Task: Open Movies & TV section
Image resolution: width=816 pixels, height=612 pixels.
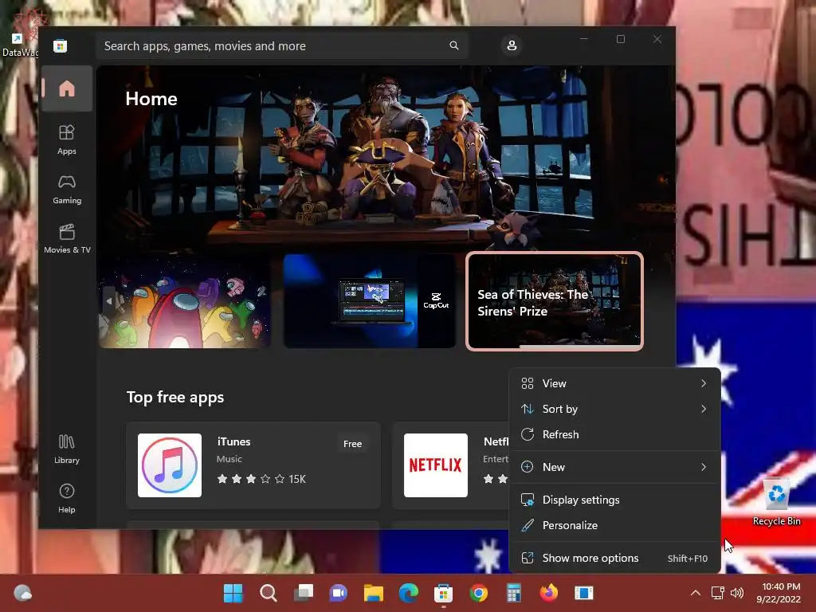Action: 67,239
